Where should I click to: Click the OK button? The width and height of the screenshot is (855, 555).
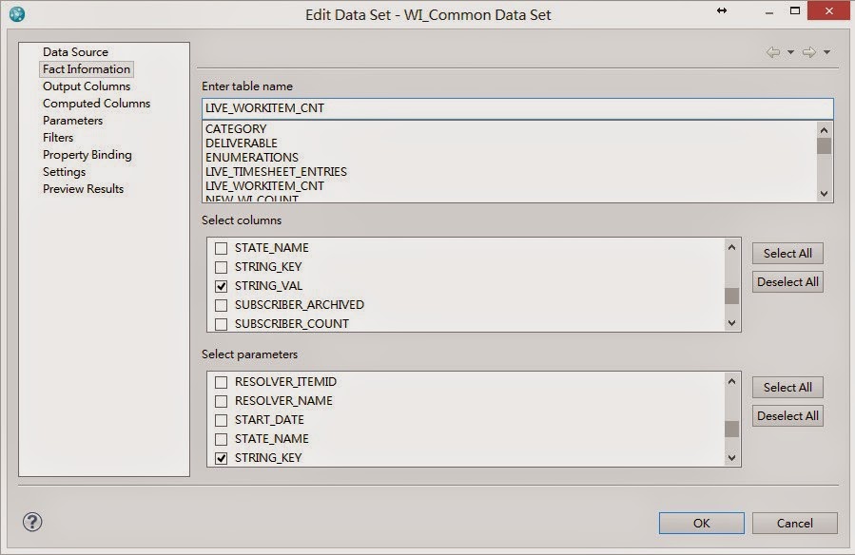point(701,523)
